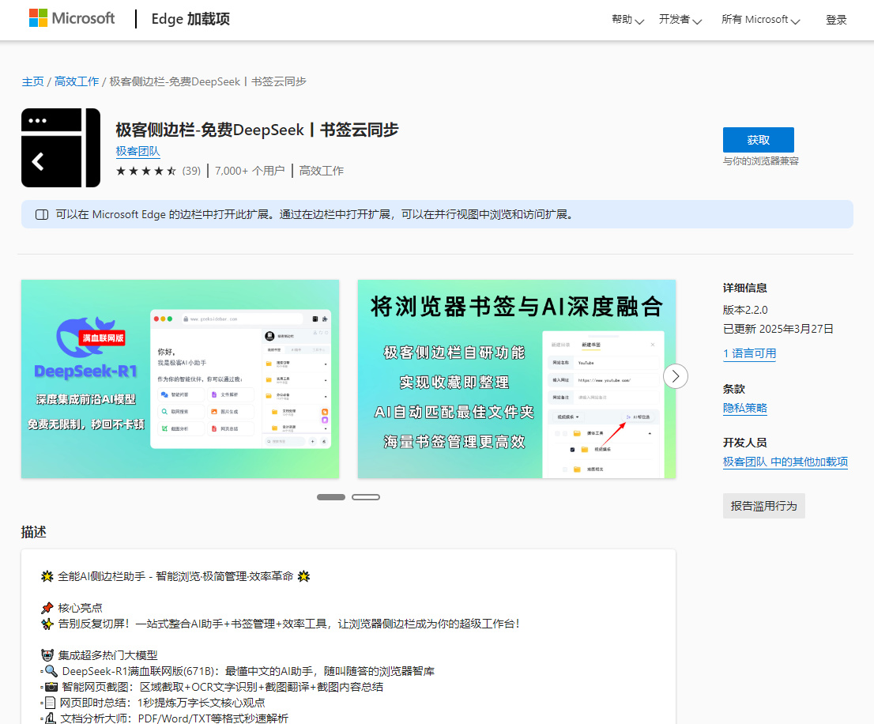This screenshot has width=874, height=724.
Task: Open the (39) reviews count
Action: pos(191,171)
